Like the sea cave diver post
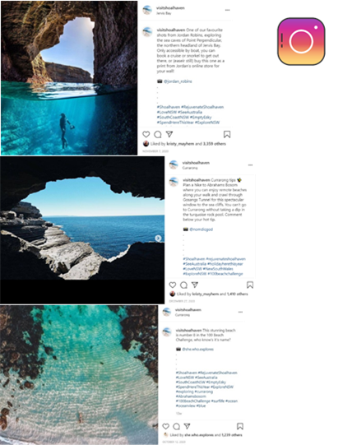The image size is (343, 445). [146, 135]
